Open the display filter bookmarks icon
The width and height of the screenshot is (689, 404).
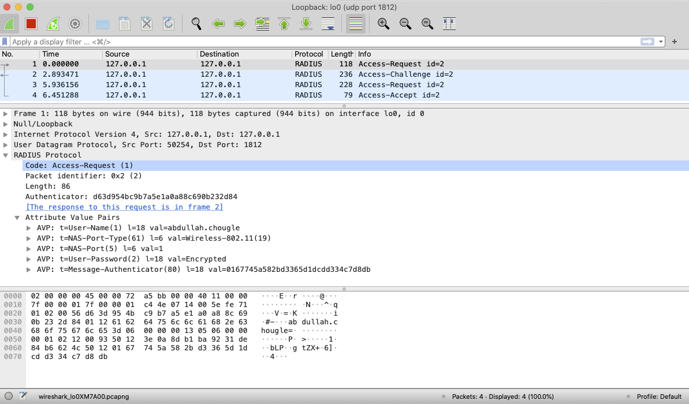pyautogui.click(x=5, y=42)
